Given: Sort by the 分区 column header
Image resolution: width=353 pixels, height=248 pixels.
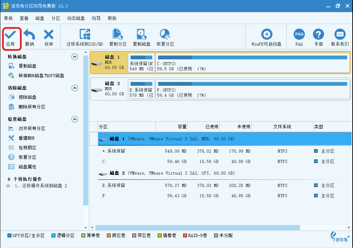Looking at the screenshot, I should point(127,127).
